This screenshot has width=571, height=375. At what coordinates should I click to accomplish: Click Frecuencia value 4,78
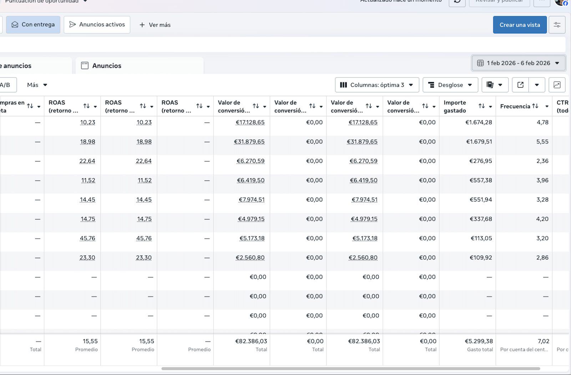[542, 122]
